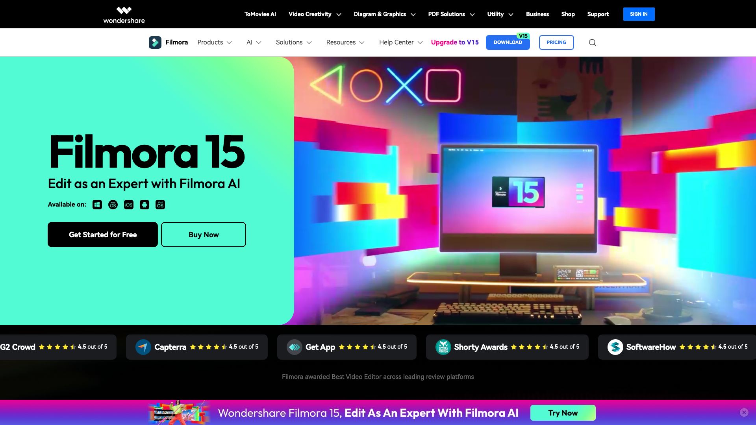The image size is (756, 425).
Task: Click the Capterra rating badge icon
Action: point(143,347)
